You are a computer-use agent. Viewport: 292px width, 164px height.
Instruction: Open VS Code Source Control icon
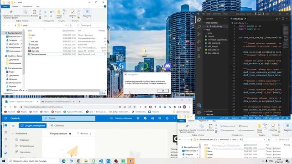pos(199,34)
